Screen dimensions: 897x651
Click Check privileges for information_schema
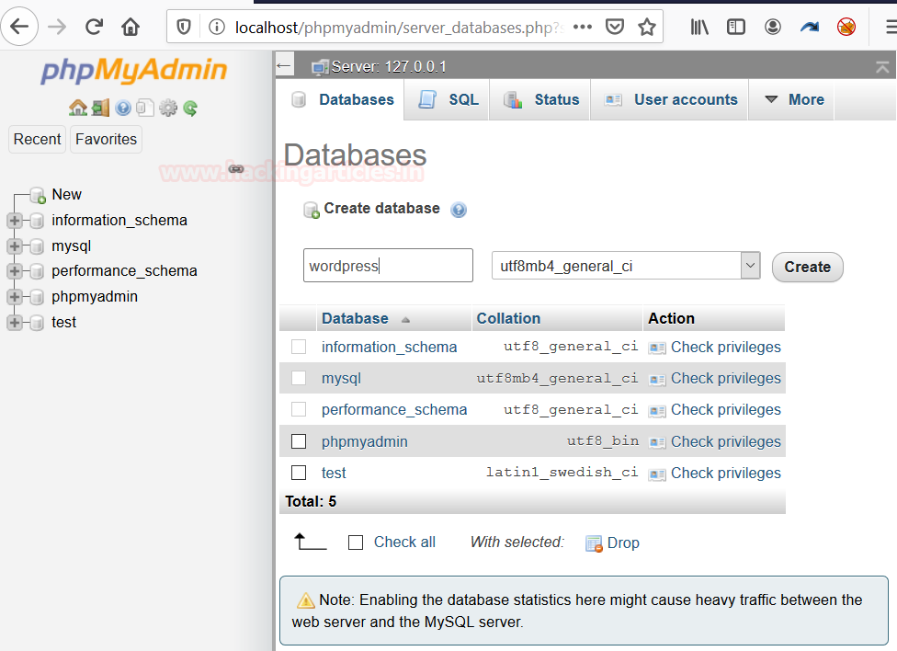tap(725, 347)
